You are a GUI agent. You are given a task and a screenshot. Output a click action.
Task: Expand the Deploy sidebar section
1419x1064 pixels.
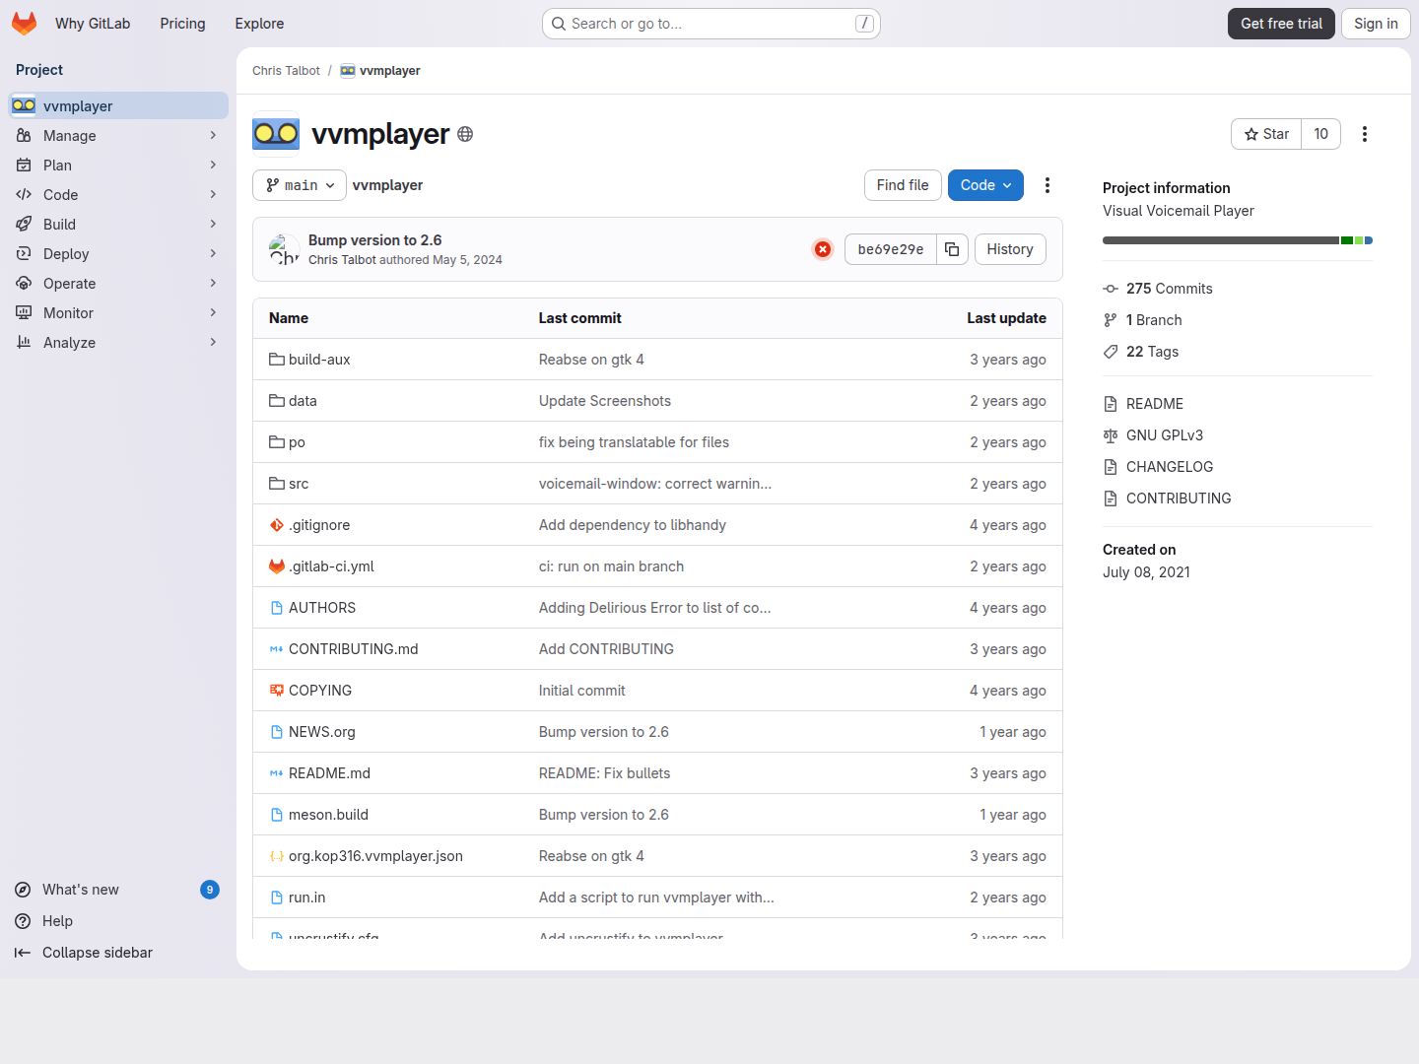pyautogui.click(x=118, y=254)
